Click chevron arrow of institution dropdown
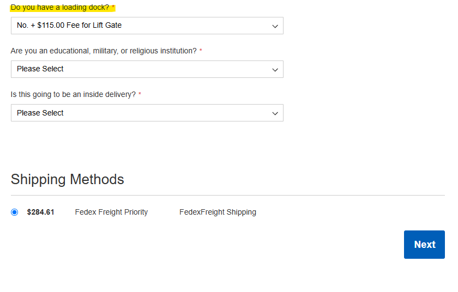 (275, 70)
